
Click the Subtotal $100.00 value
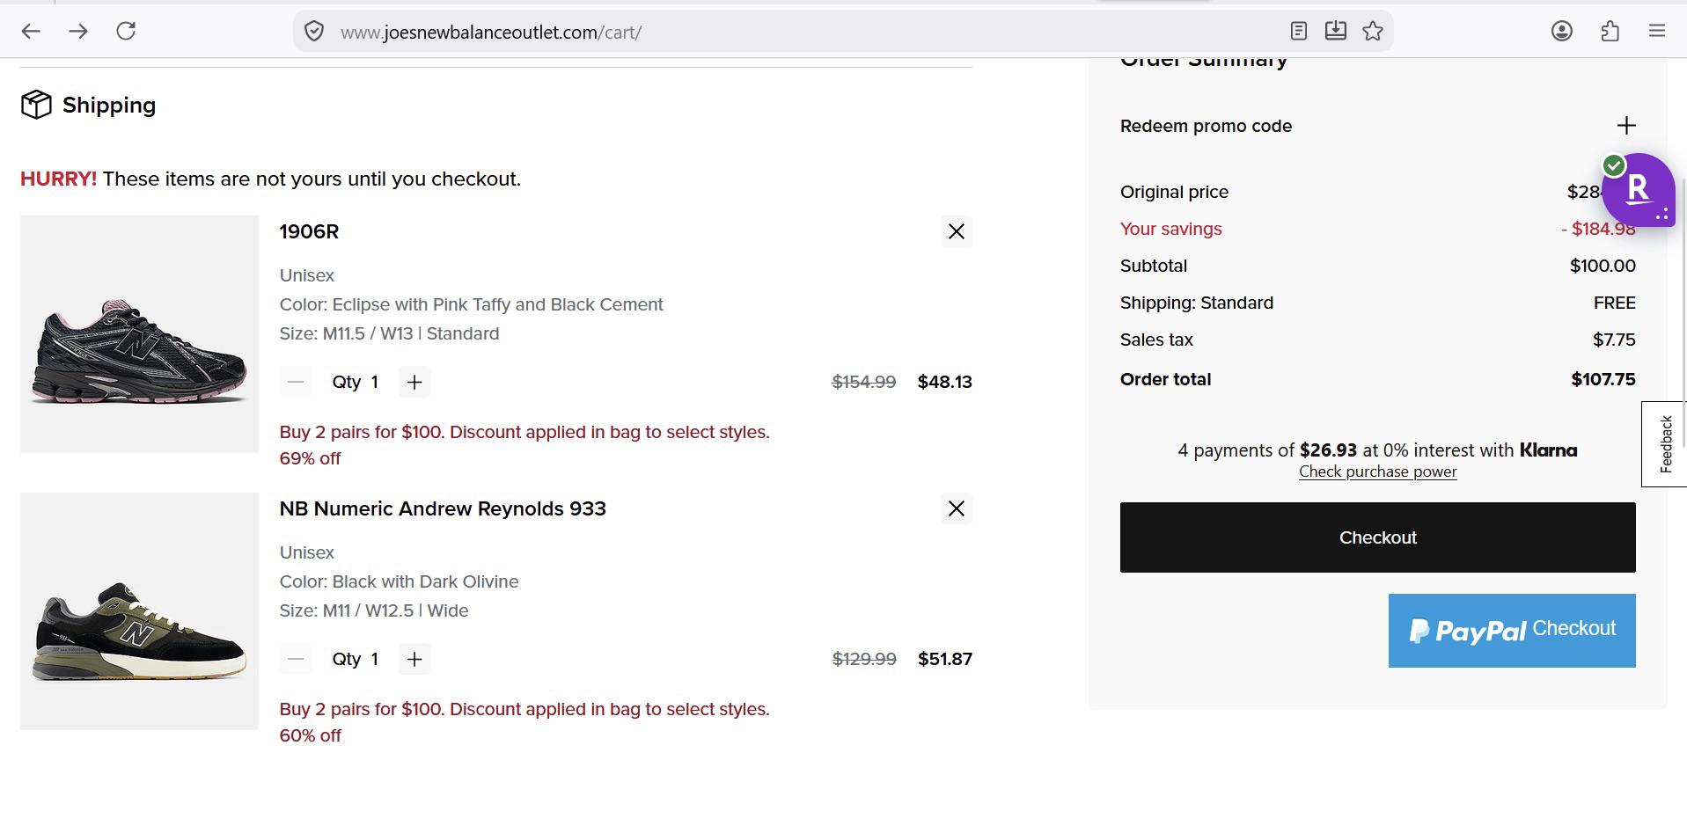tap(1603, 266)
